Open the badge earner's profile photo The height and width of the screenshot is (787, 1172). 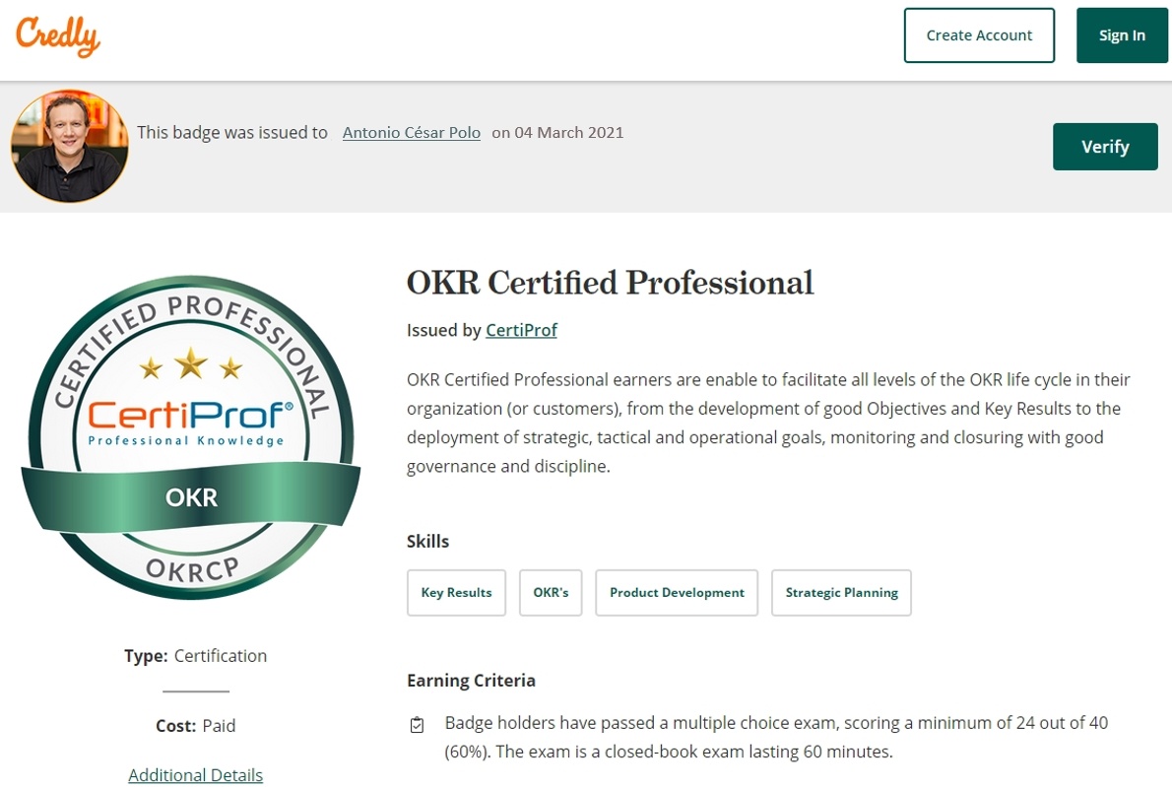pos(69,147)
